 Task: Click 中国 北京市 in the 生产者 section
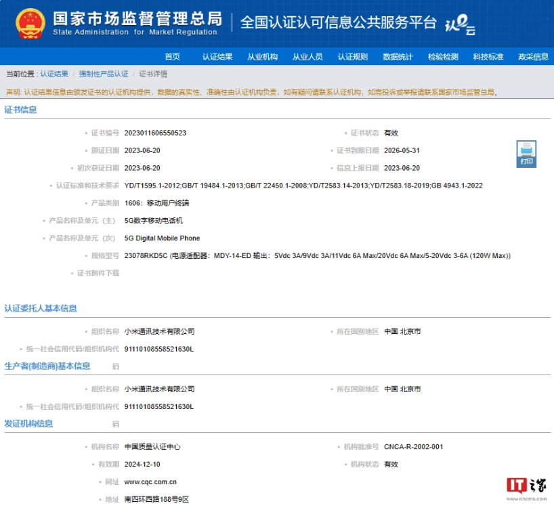pos(402,389)
